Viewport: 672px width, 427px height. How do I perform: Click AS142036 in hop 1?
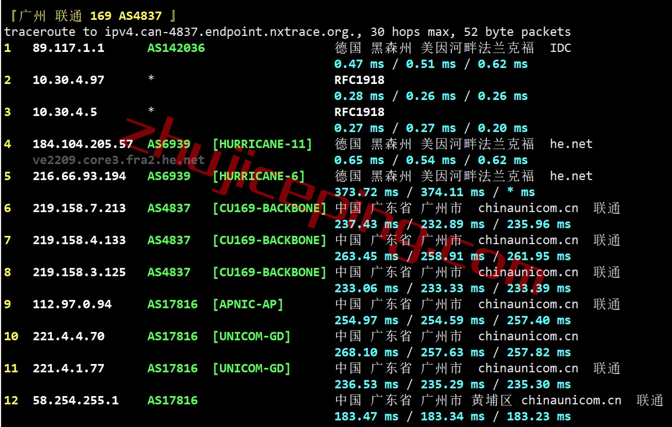coord(176,48)
